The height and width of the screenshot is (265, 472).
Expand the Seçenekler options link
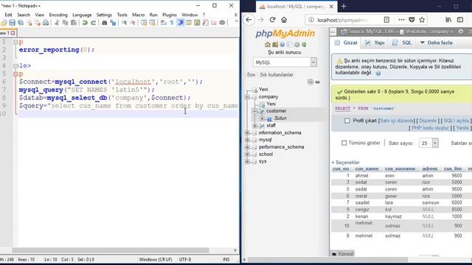tap(346, 162)
